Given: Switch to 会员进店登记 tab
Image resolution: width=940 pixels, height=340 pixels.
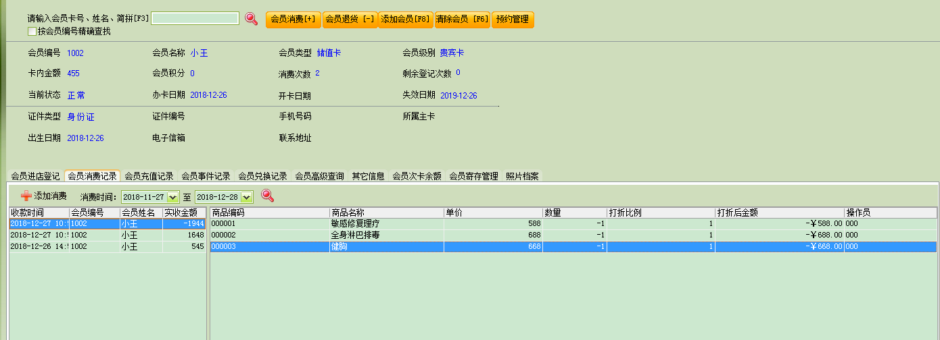Looking at the screenshot, I should click(x=35, y=176).
